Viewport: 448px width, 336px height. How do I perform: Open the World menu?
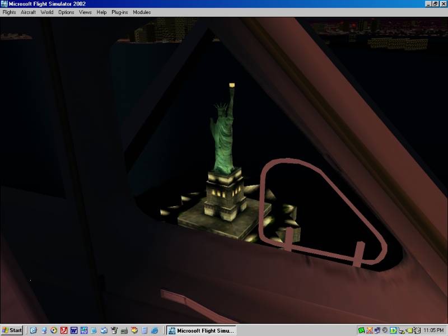(47, 12)
